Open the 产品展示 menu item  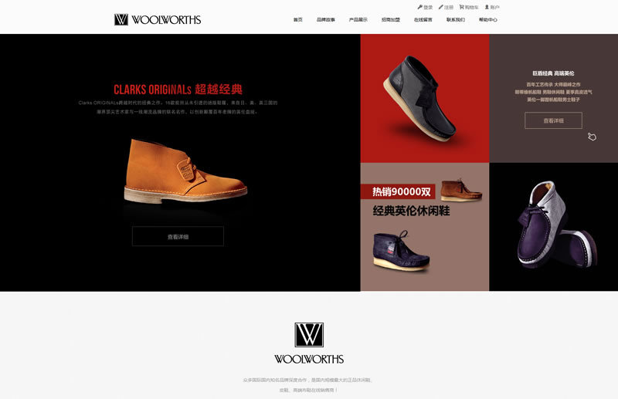coord(358,20)
